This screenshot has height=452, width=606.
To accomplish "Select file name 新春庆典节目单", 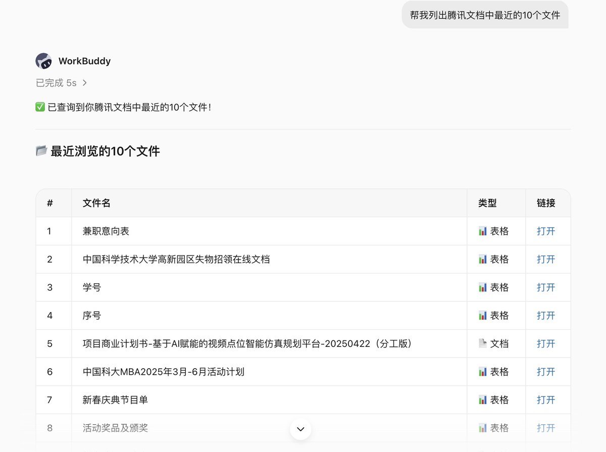I will 115,400.
